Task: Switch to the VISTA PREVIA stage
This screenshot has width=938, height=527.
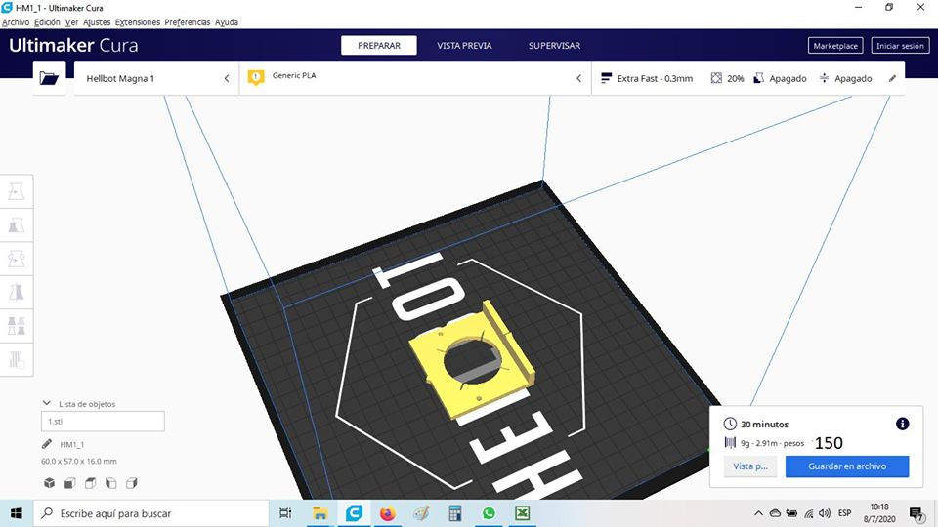Action: pos(464,46)
